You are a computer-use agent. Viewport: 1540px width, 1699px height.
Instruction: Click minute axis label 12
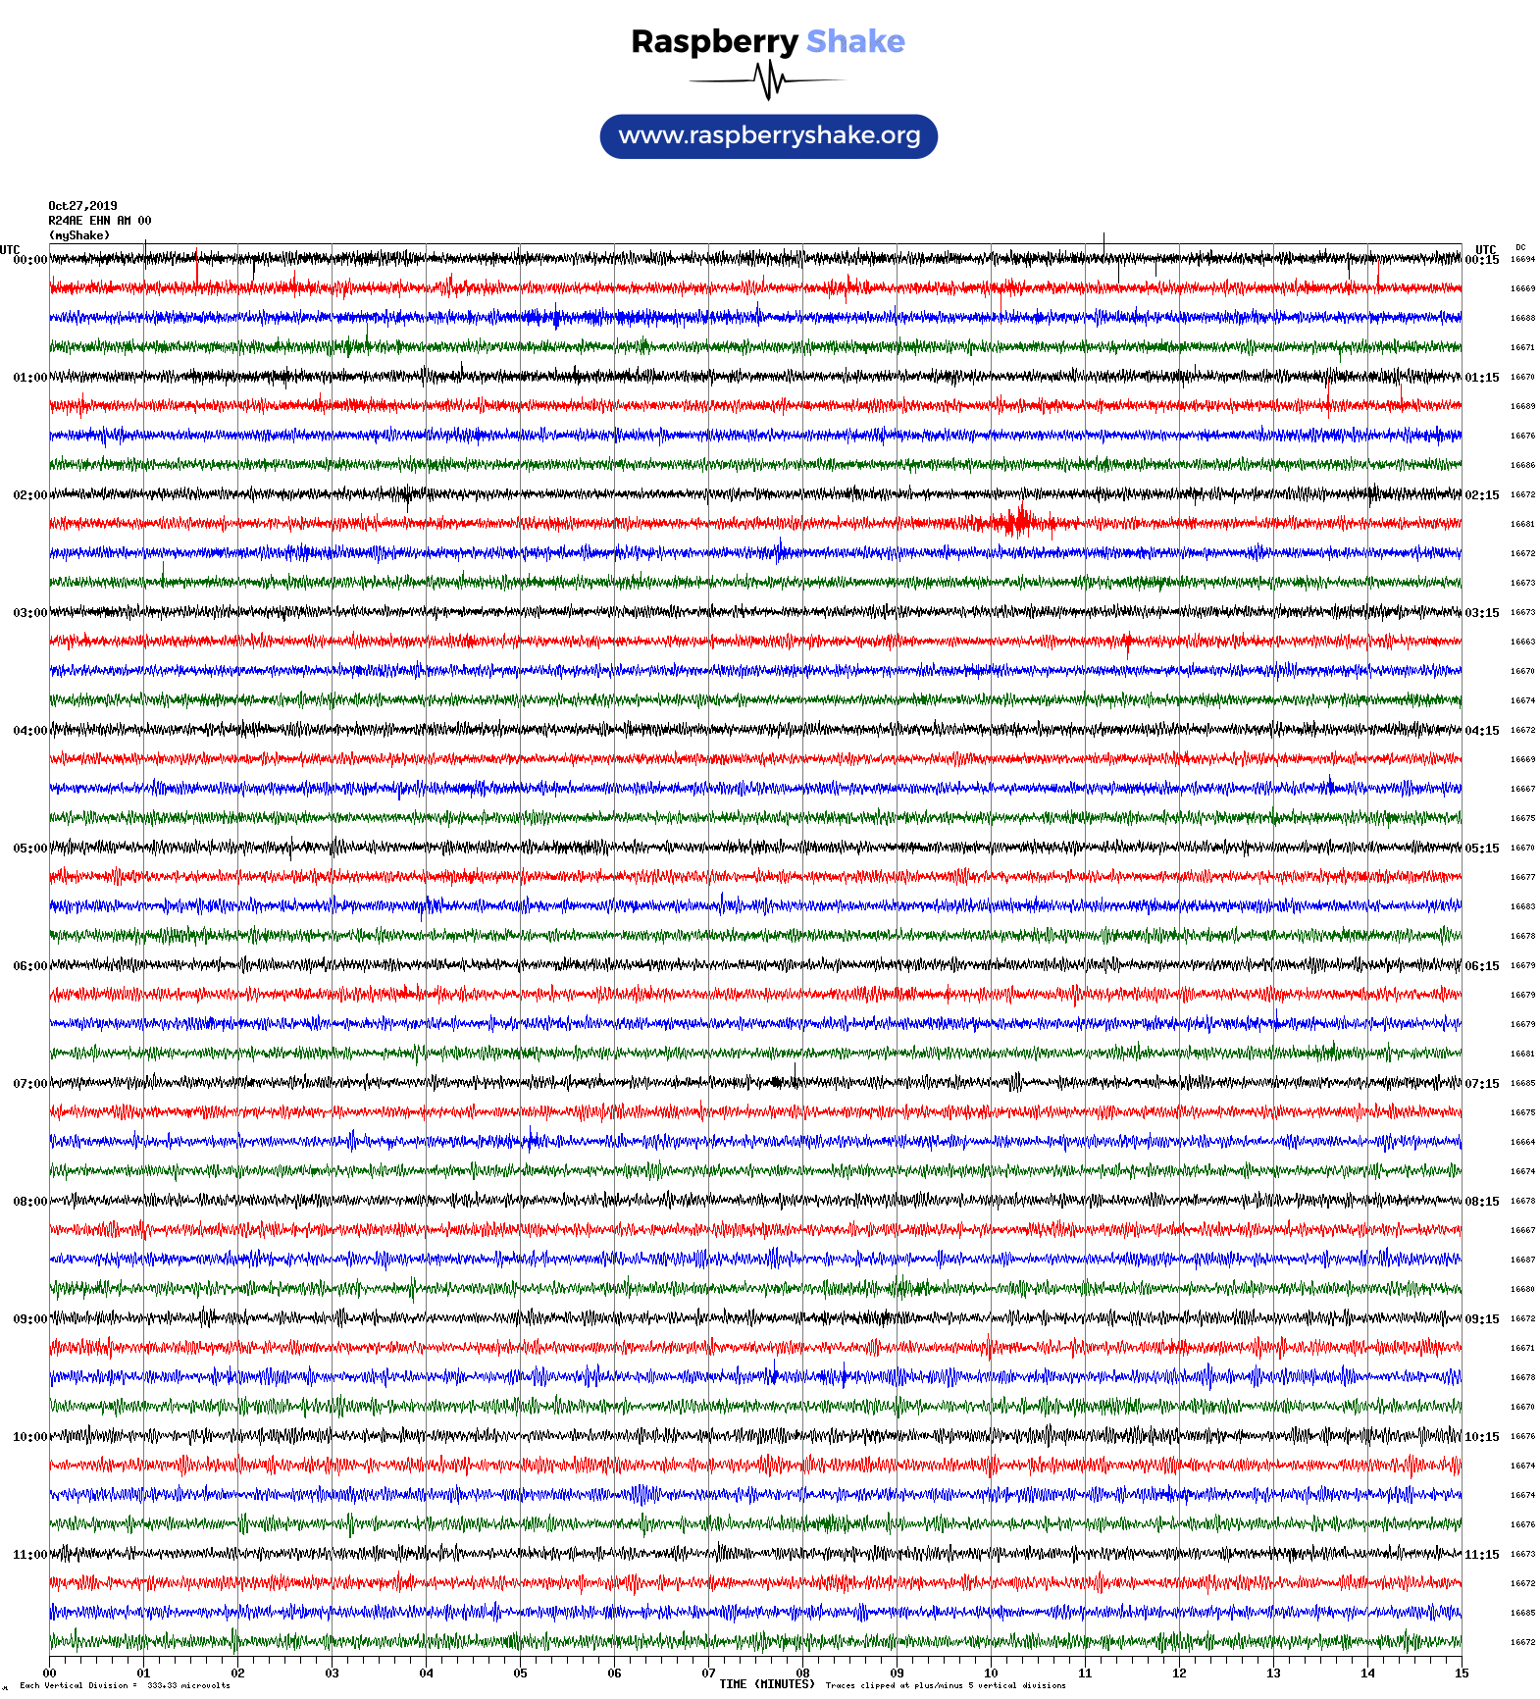[x=1179, y=1673]
